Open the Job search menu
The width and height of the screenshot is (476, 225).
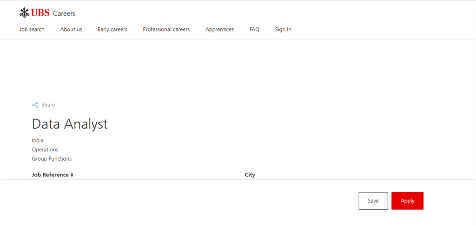[32, 29]
